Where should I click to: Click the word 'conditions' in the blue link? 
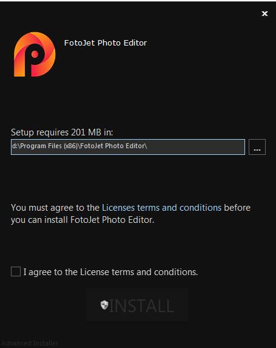tap(200, 208)
